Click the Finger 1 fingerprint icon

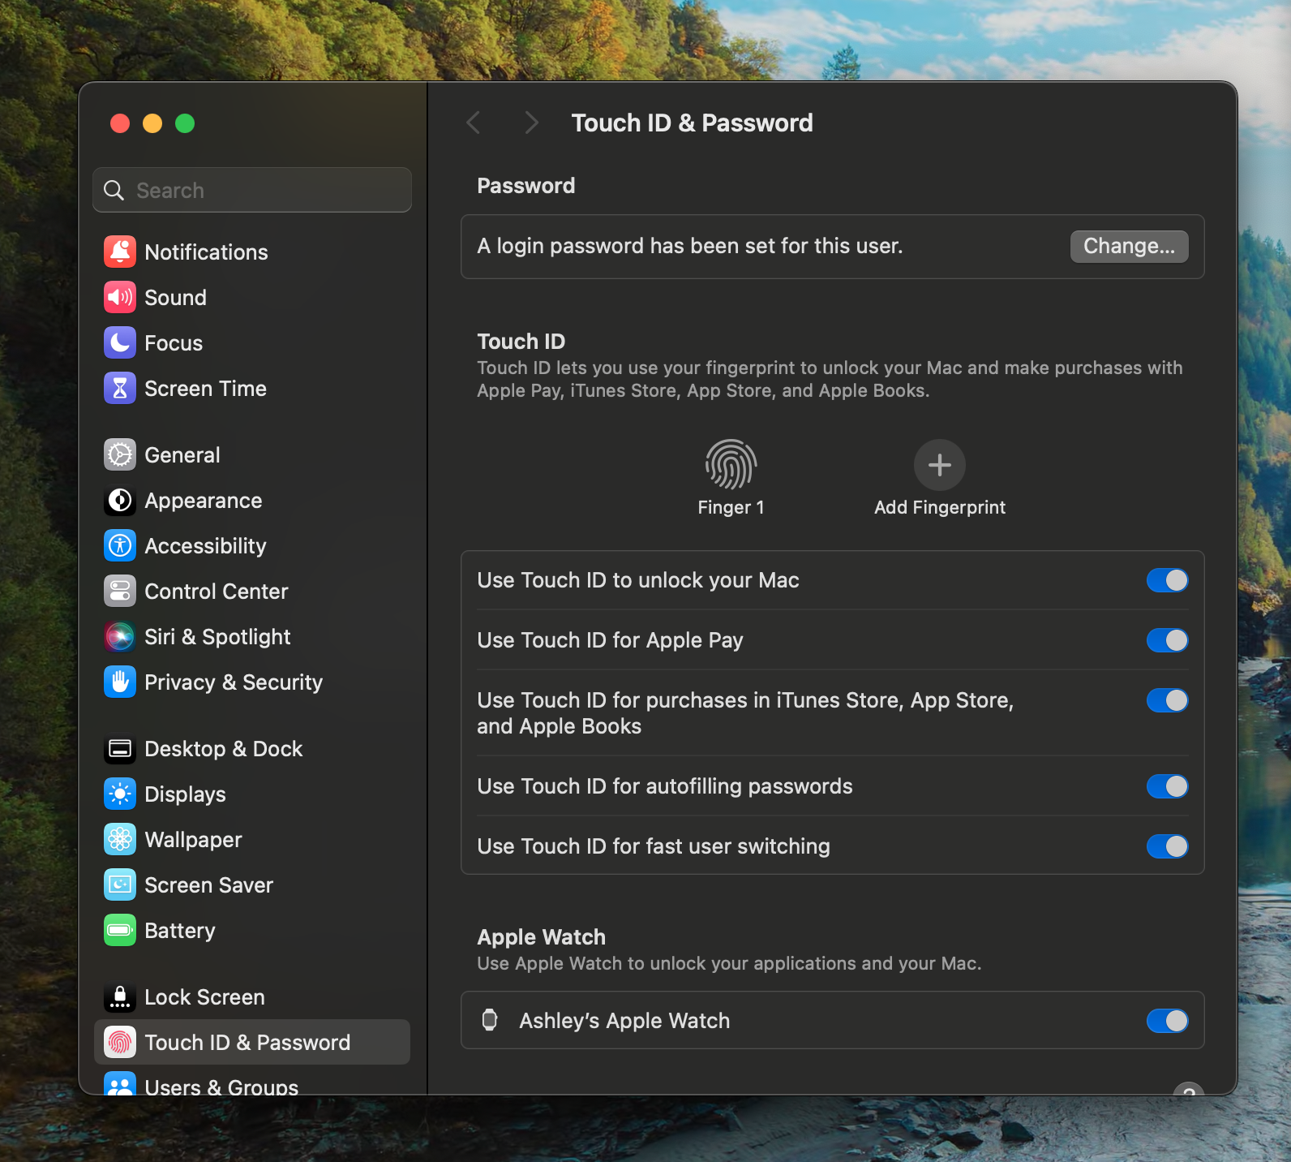click(x=731, y=465)
